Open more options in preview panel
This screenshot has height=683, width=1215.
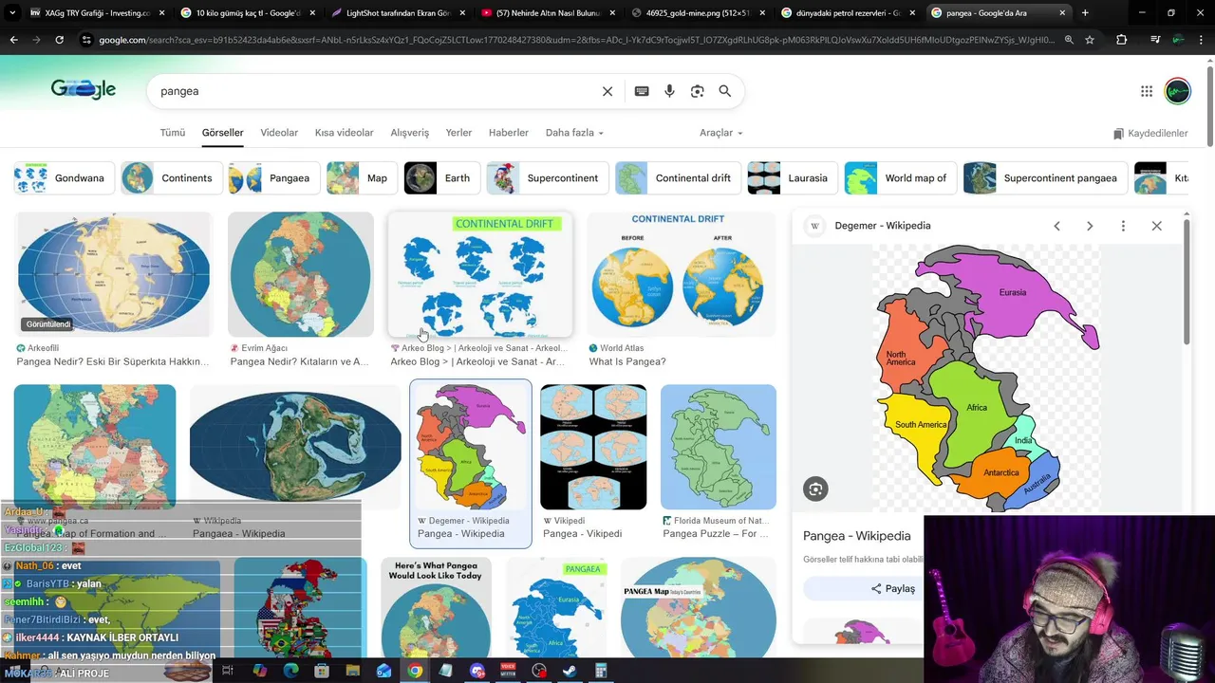pyautogui.click(x=1123, y=226)
